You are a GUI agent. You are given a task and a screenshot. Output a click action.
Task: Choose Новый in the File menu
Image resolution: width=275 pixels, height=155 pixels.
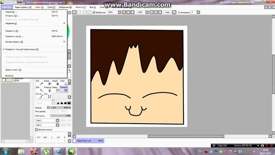(34, 12)
